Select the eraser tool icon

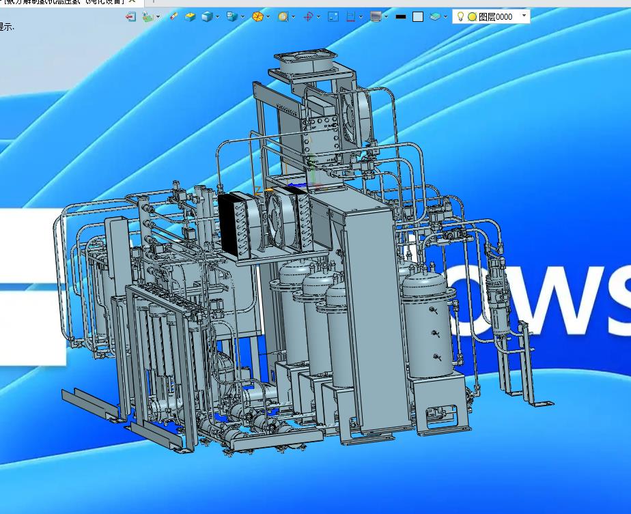pos(173,16)
